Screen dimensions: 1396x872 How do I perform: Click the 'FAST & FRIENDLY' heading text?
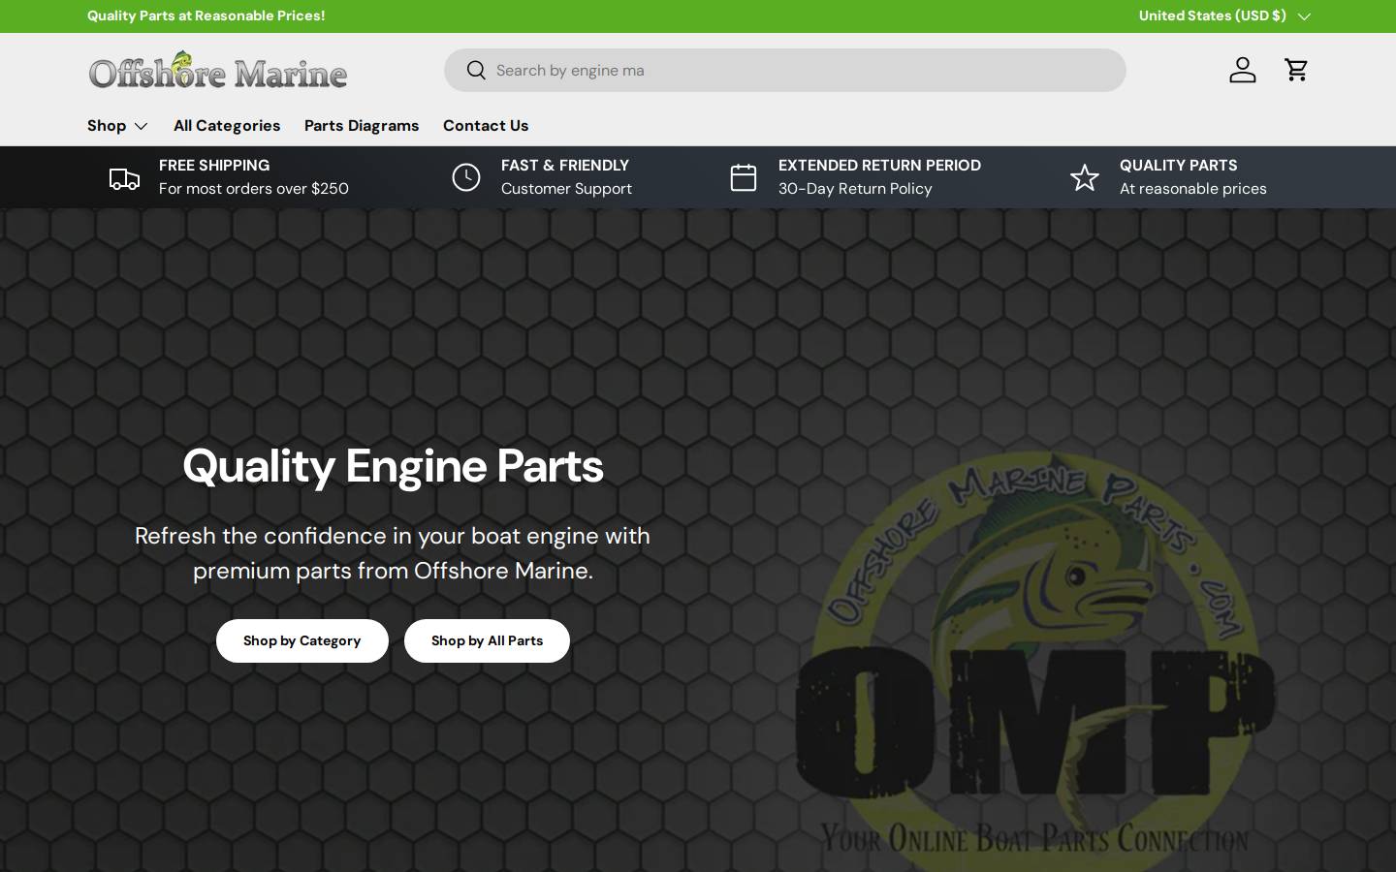coord(565,166)
